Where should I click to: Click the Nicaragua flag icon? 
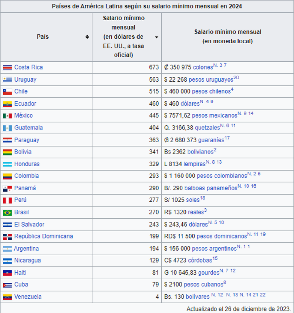[7, 261]
